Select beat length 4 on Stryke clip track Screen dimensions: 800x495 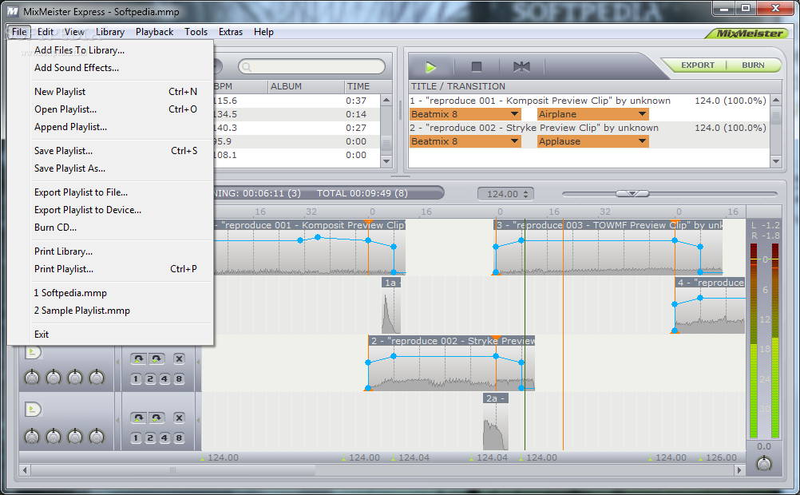pos(164,378)
